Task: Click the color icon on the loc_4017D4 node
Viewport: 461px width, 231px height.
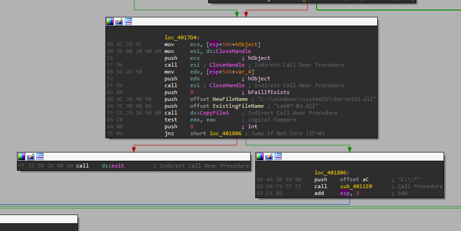Action: [110, 21]
